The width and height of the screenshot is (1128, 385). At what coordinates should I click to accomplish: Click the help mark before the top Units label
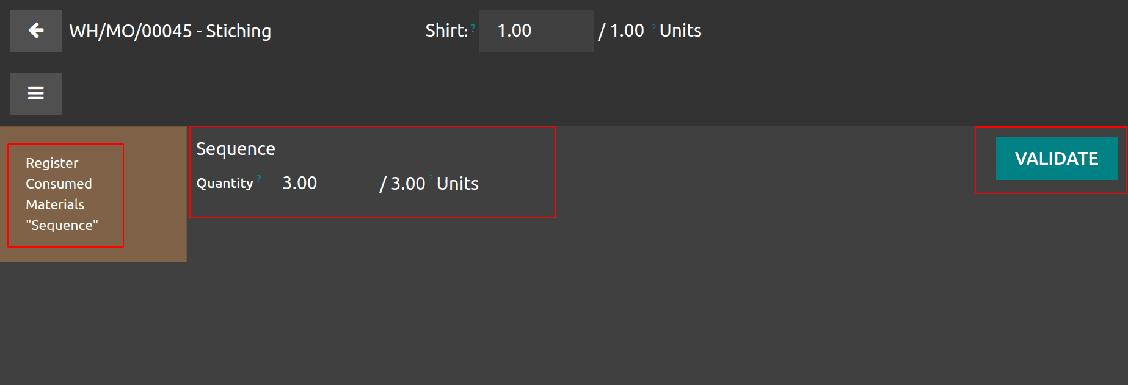click(653, 27)
